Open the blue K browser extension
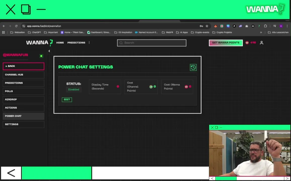The width and height of the screenshot is (291, 181). (x=228, y=26)
